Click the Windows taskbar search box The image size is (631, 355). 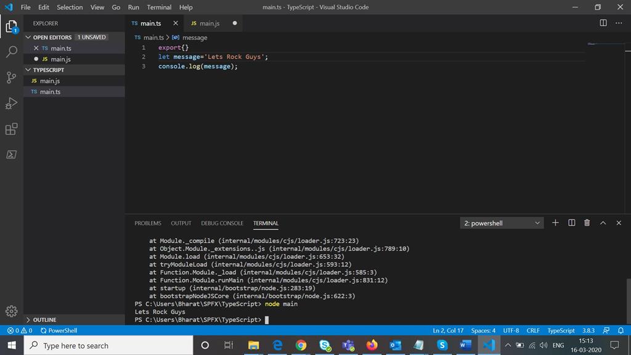pyautogui.click(x=108, y=346)
